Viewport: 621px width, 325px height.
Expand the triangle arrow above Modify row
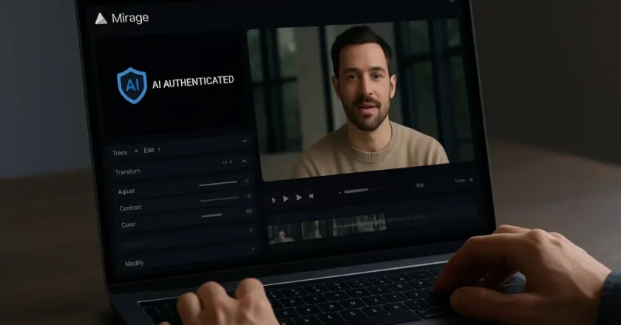tap(253, 249)
